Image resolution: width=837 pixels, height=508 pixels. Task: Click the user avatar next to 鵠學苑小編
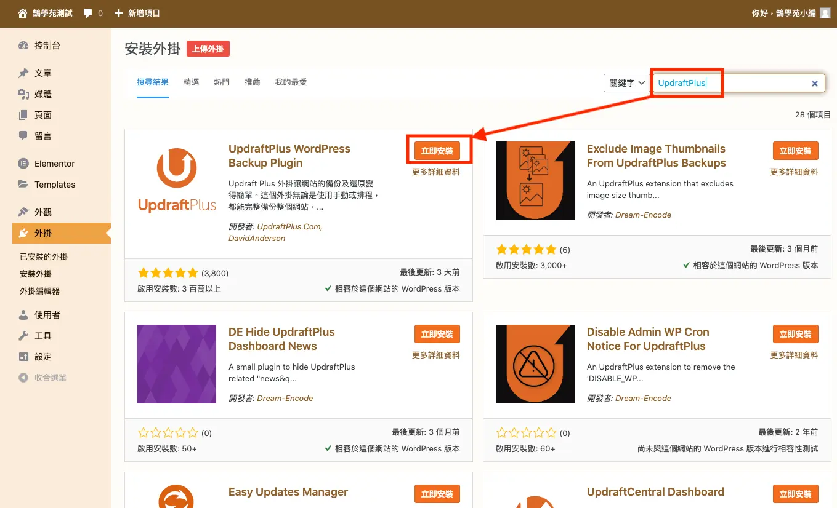coord(825,13)
